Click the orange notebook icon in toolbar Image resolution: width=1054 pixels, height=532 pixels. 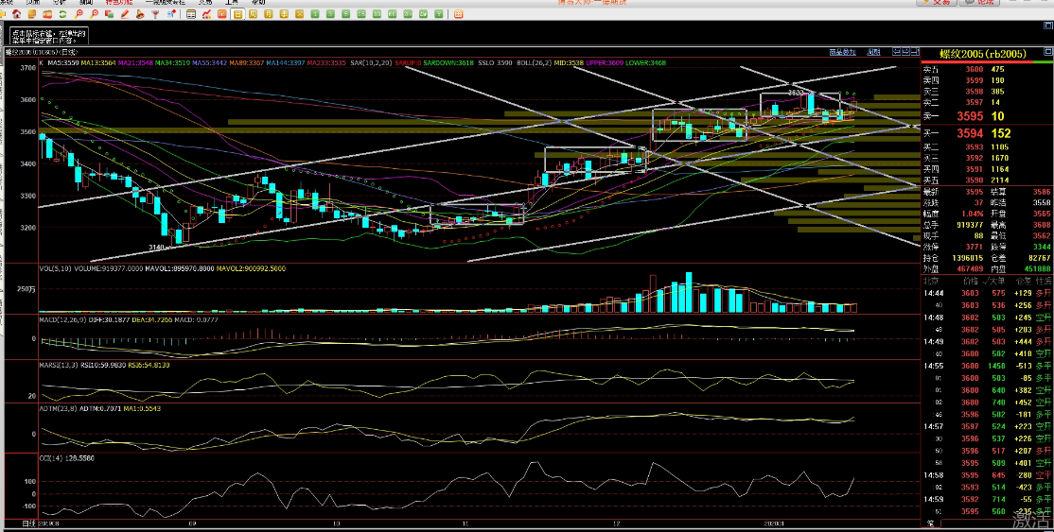point(32,13)
